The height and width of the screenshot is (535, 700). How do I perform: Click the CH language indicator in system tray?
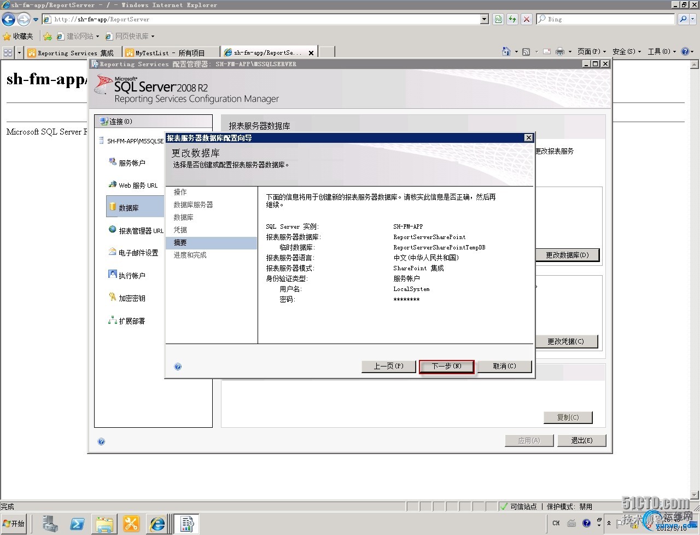click(556, 523)
